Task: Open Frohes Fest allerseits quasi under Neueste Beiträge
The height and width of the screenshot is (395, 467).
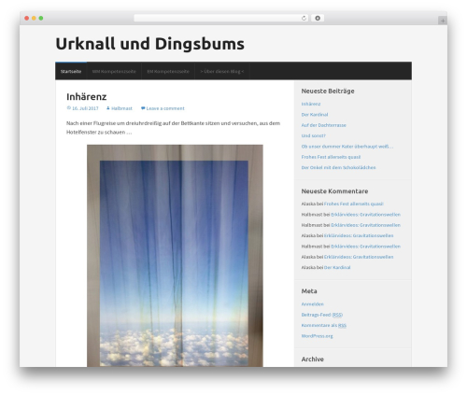Action: click(331, 157)
